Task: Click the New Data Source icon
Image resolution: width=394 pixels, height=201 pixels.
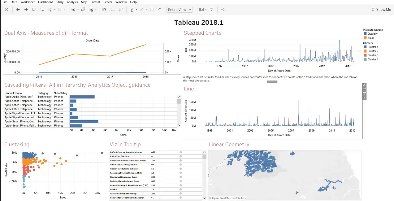Action: (x=42, y=10)
